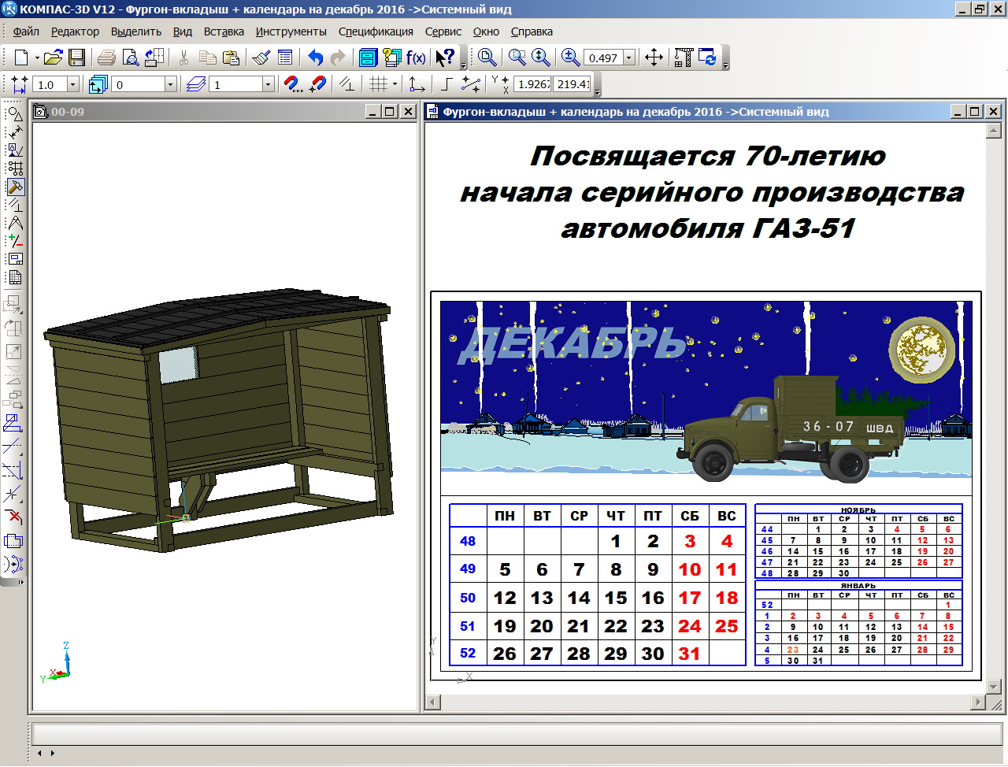Activate the What's This help pointer

(x=445, y=57)
